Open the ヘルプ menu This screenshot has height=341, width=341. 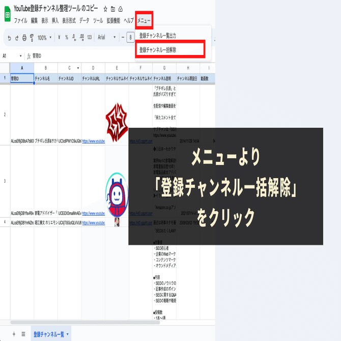click(129, 21)
